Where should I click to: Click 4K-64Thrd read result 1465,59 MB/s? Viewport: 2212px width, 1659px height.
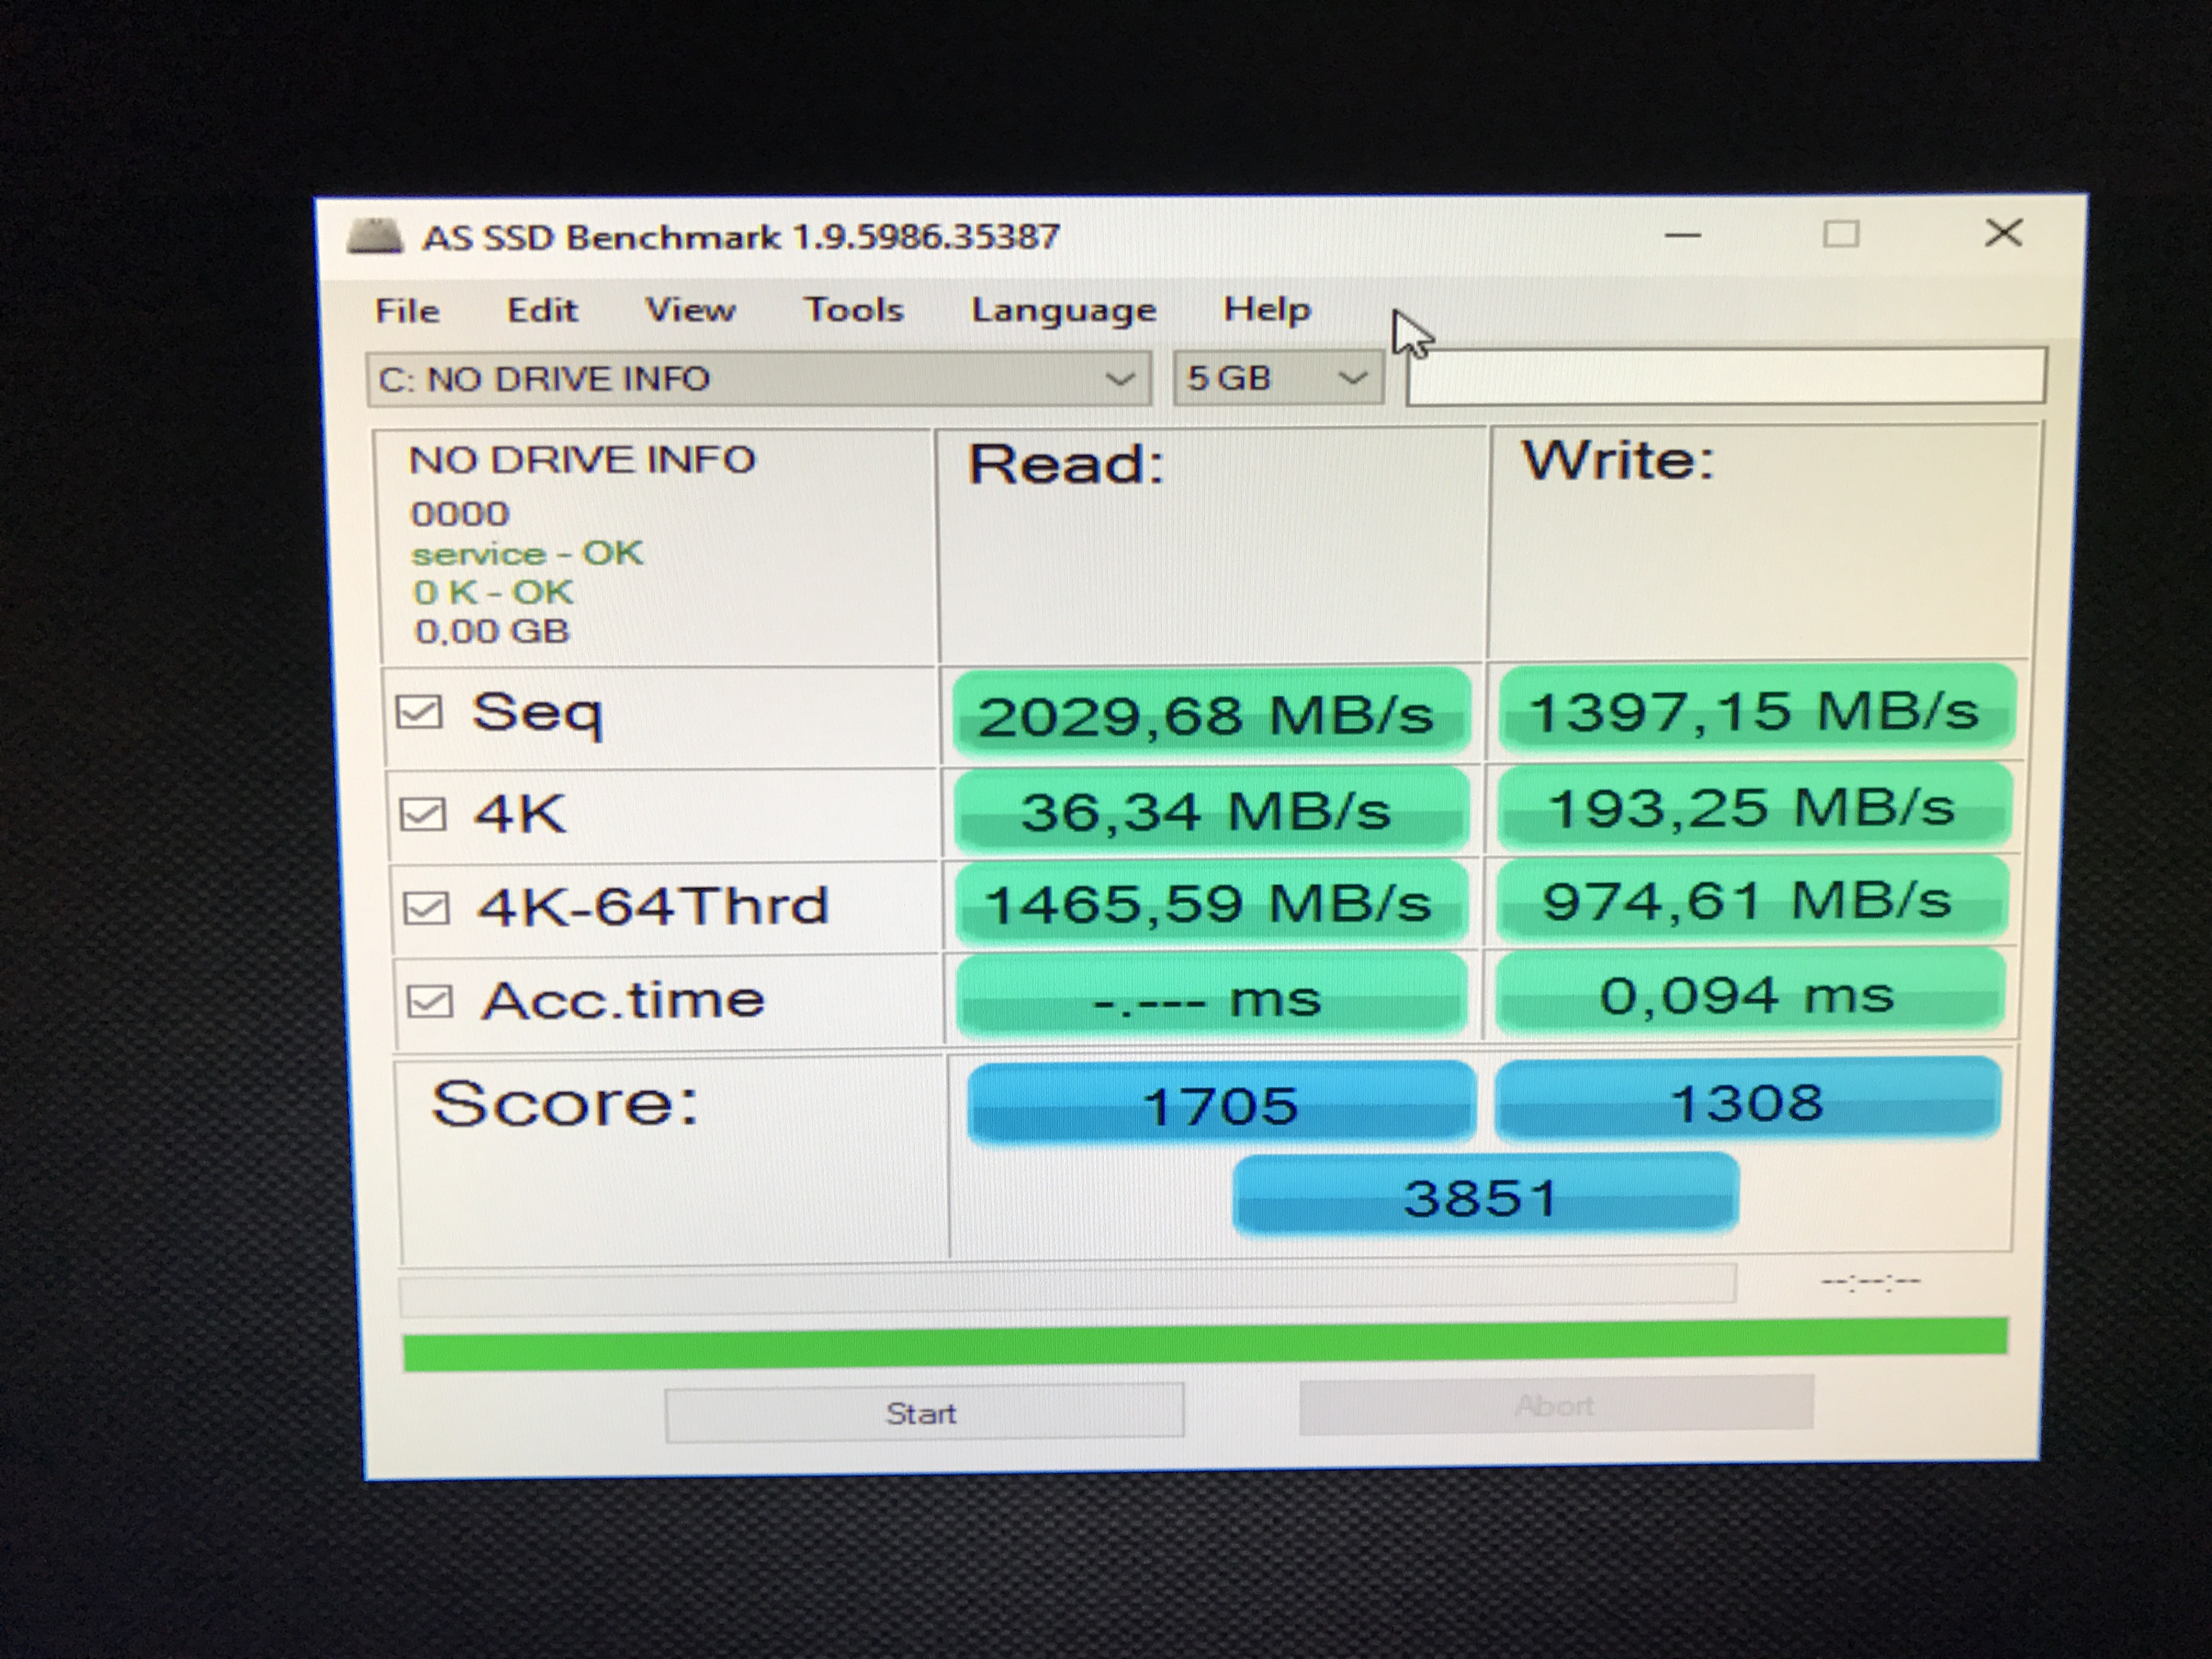pyautogui.click(x=1211, y=903)
